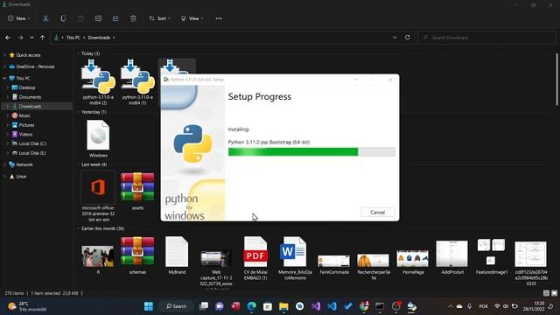The image size is (560, 315).
Task: Open the Windows Start menu
Action: [149, 306]
